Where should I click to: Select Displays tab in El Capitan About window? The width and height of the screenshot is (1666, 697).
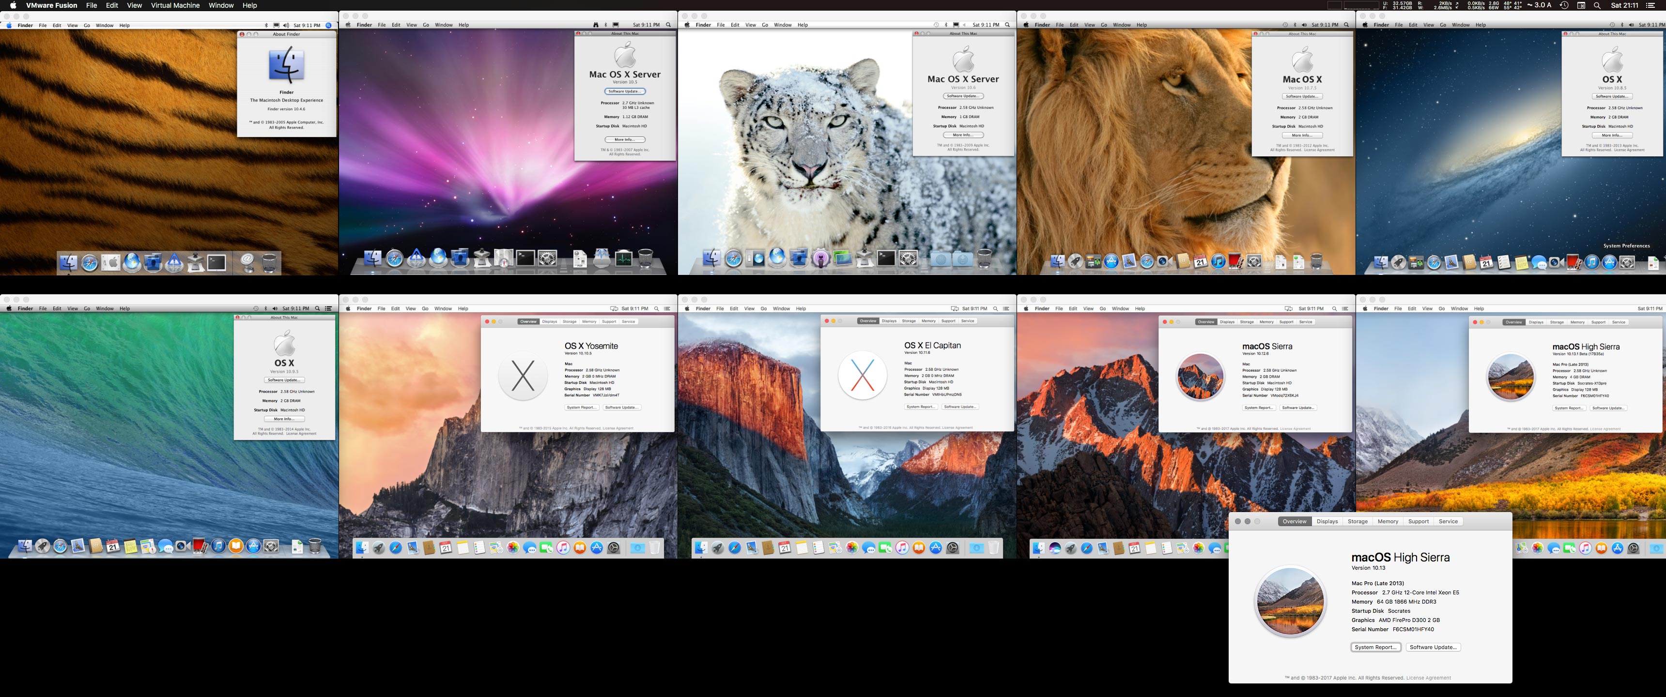click(889, 321)
